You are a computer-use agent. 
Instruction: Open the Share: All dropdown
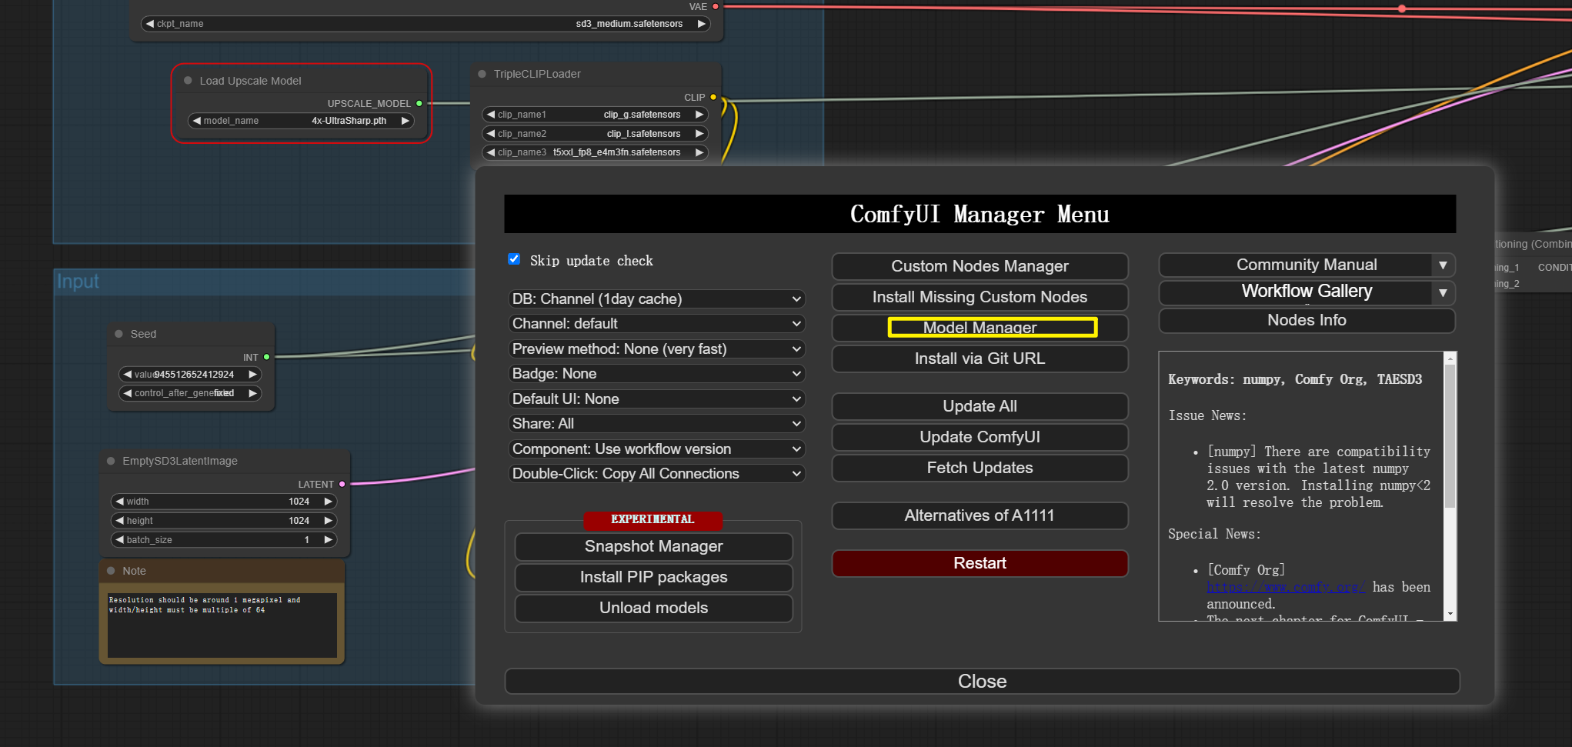point(656,424)
